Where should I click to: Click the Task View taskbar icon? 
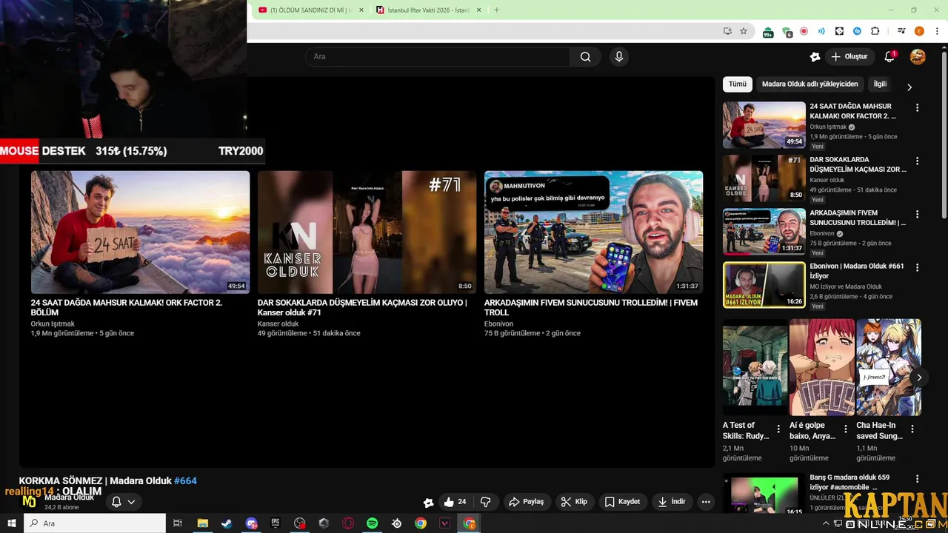point(178,523)
